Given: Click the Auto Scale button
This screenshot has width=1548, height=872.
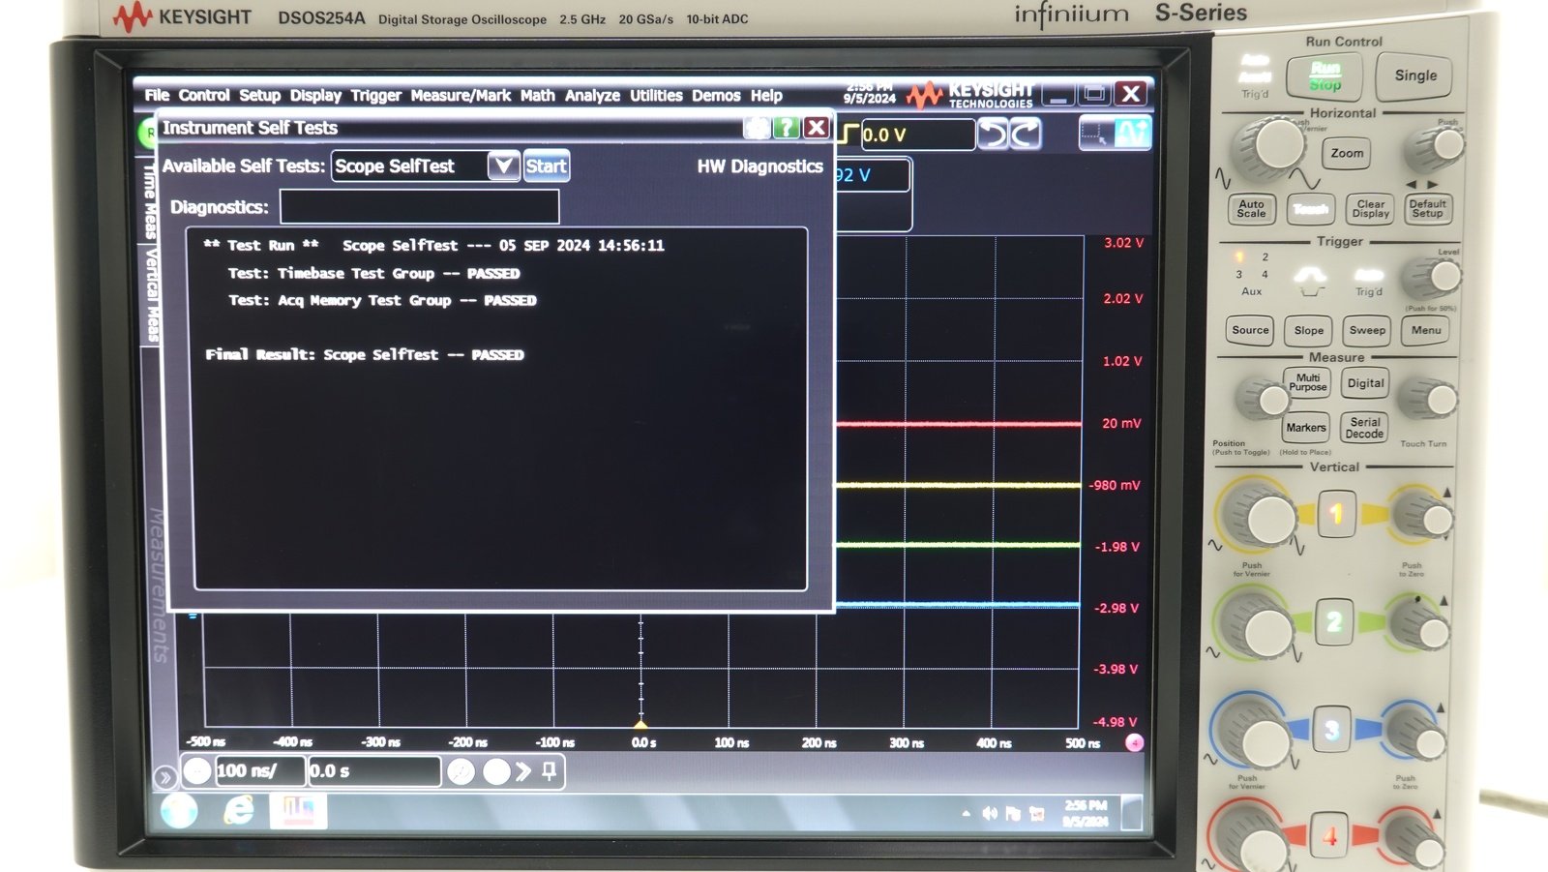Looking at the screenshot, I should 1251,209.
